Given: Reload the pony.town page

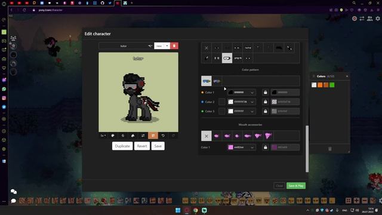Looking at the screenshot, I should pyautogui.click(x=24, y=10).
